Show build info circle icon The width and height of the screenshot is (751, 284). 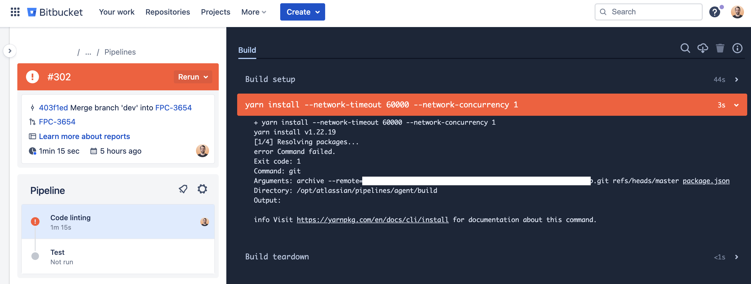(x=737, y=48)
